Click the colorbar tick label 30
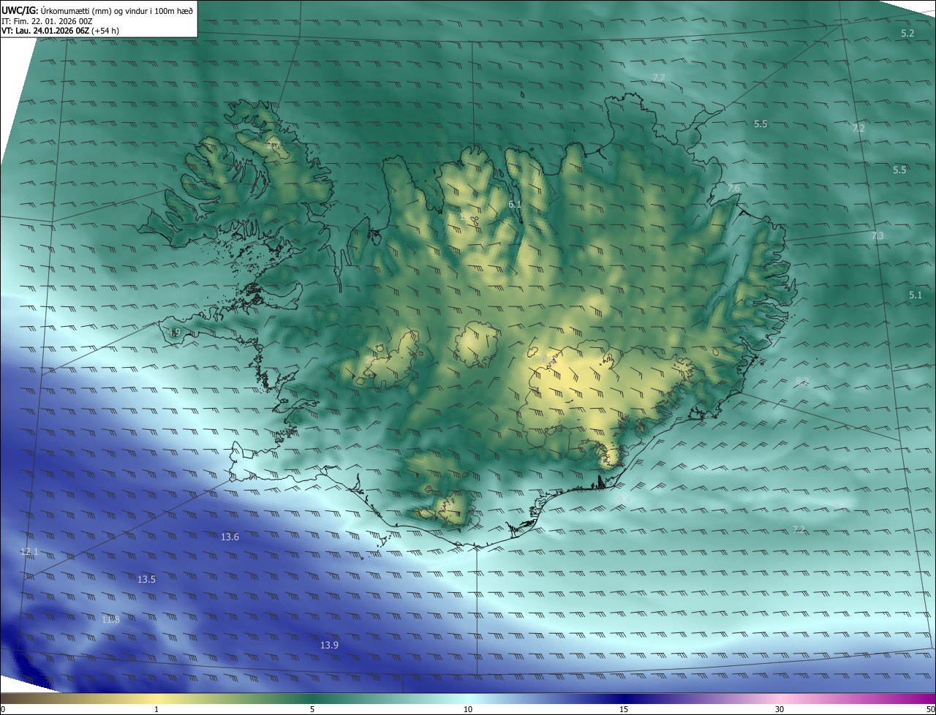This screenshot has width=936, height=715. click(780, 709)
